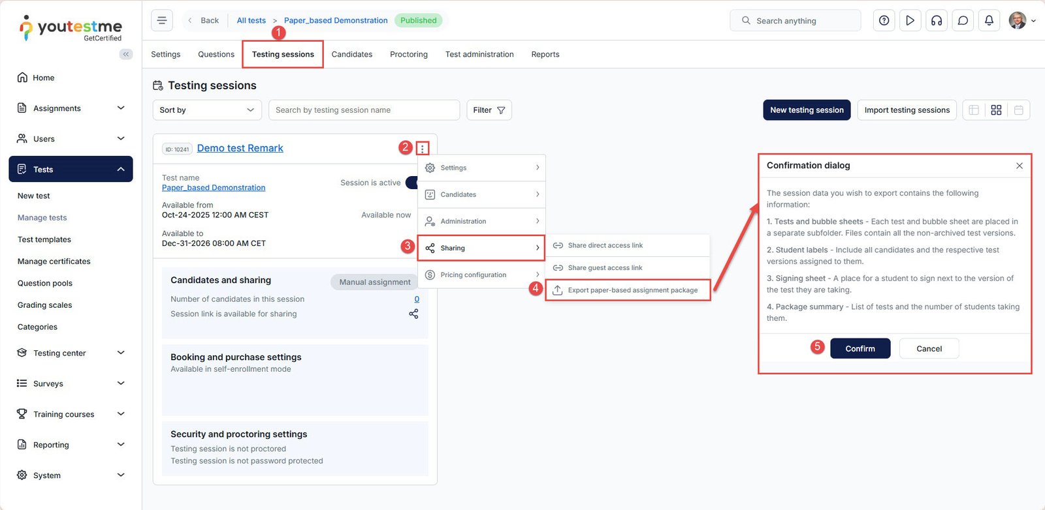The width and height of the screenshot is (1045, 510).
Task: Click the chat bubble icon
Action: (x=963, y=21)
